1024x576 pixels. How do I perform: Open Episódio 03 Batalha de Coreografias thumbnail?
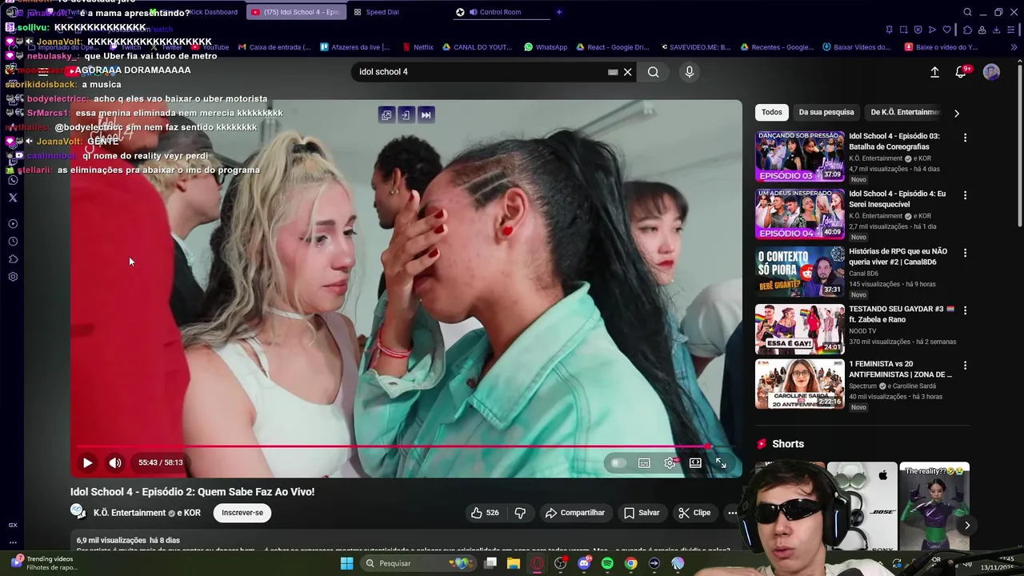(x=800, y=156)
